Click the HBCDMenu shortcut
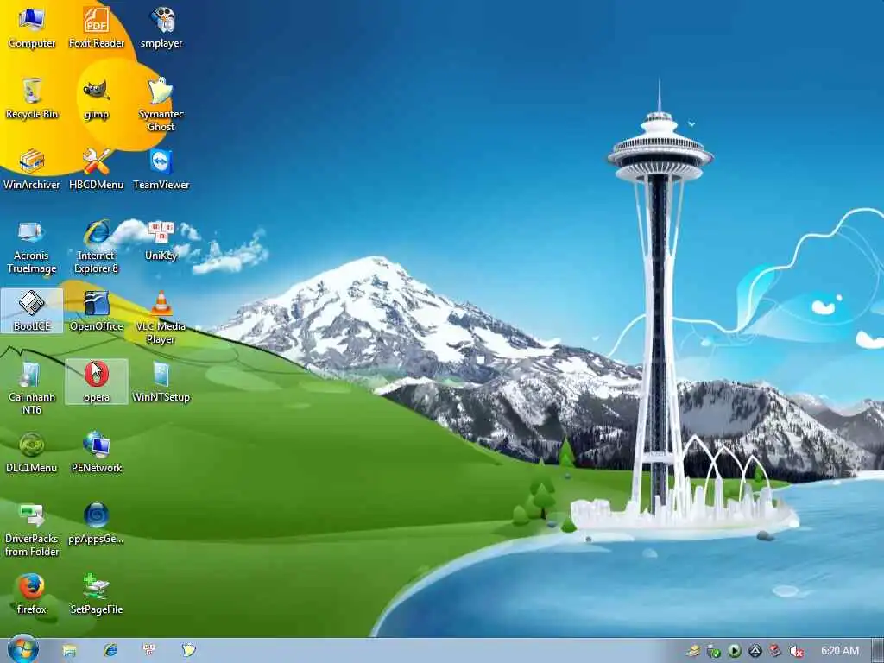 click(x=97, y=170)
